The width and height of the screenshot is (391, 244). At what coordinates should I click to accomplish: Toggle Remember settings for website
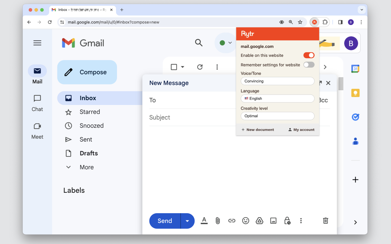coord(309,65)
